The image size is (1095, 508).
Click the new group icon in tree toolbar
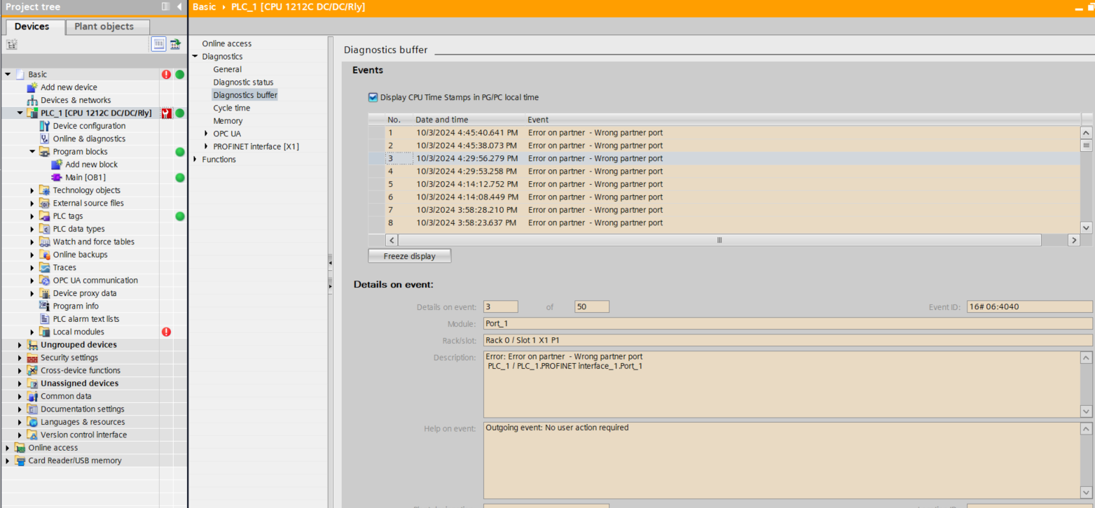pos(12,44)
